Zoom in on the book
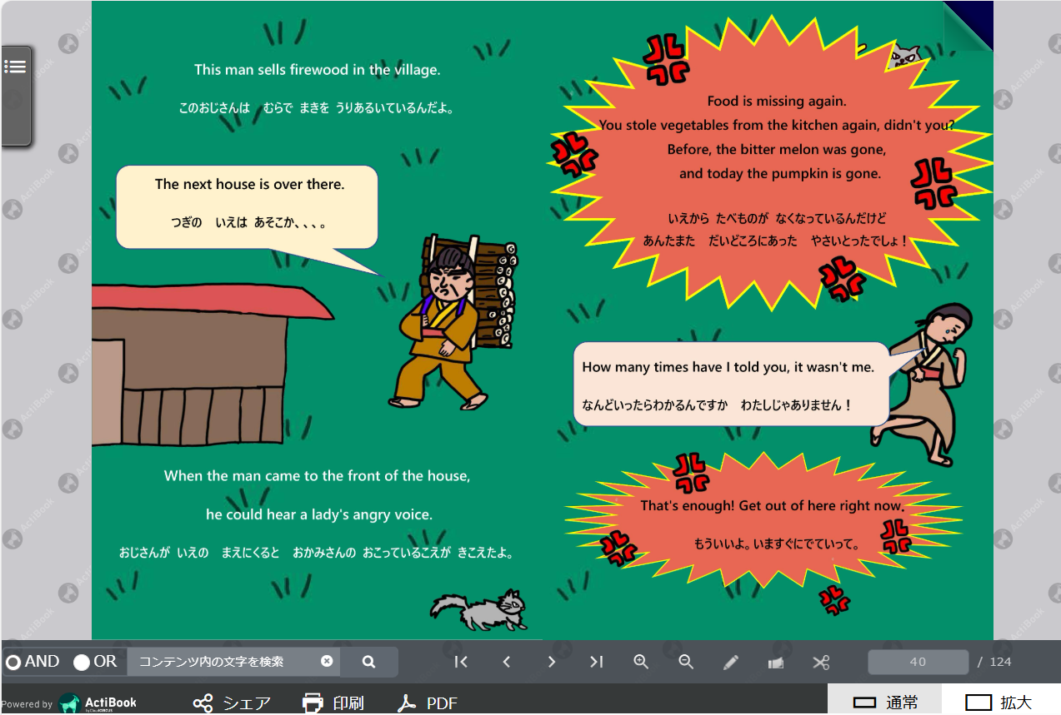Screen dimensions: 1061x715 coord(641,662)
